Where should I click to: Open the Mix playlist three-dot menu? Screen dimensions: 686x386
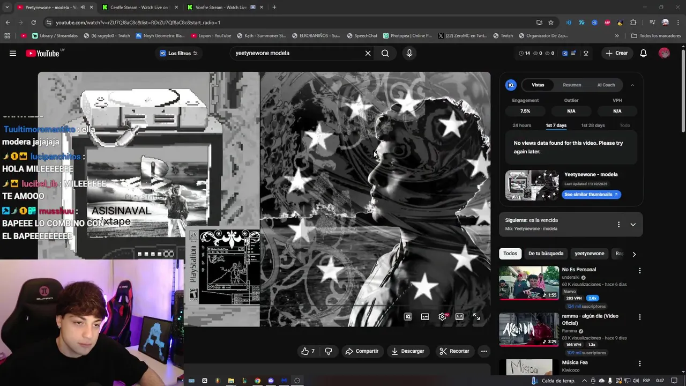[x=618, y=225]
